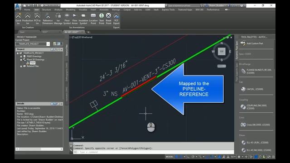The height and width of the screenshot is (163, 290).
Task: Click the Dynamic Pipe Spec palette tab
Action: tap(237, 50)
